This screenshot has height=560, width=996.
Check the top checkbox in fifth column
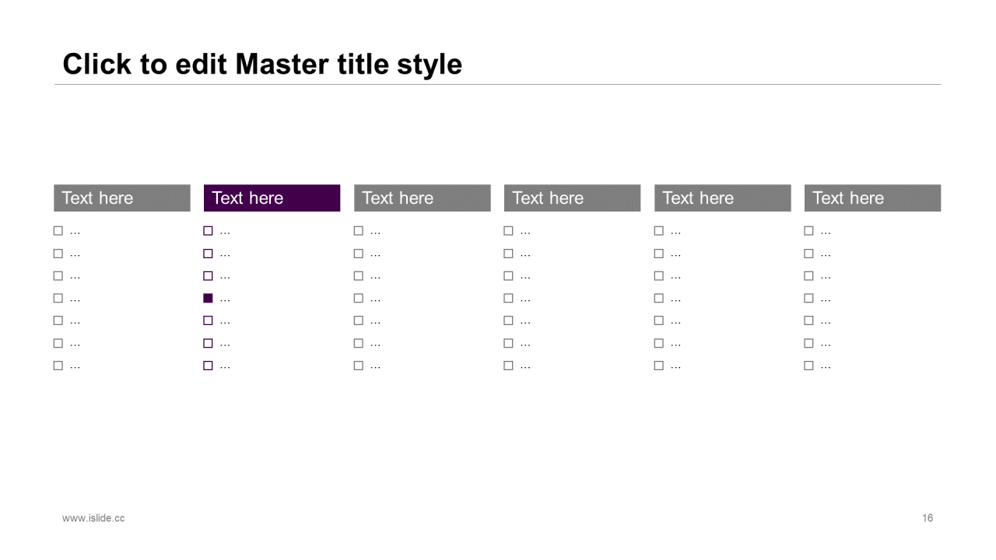658,231
